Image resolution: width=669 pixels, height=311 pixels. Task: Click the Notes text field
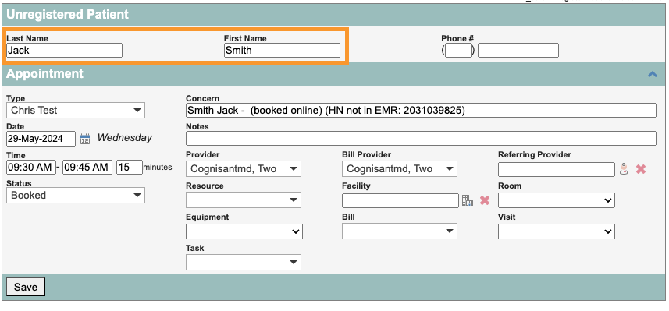[421, 139]
